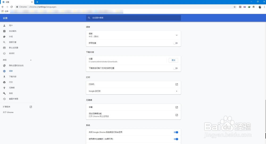The width and height of the screenshot is (266, 144).
Task: Open the profile avatar in toolbar
Action: tap(260, 7)
